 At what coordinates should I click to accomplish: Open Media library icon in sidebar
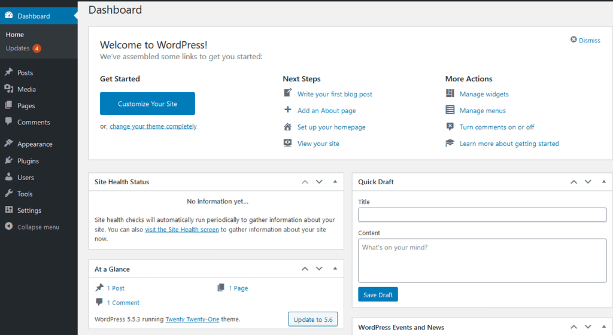click(8, 89)
